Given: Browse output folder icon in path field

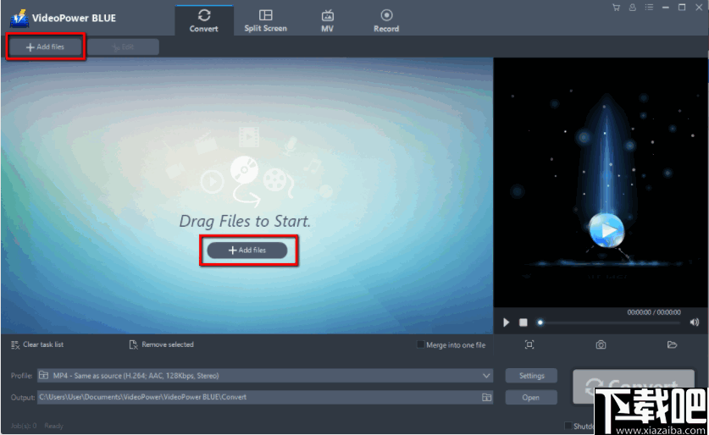Looking at the screenshot, I should pyautogui.click(x=486, y=397).
